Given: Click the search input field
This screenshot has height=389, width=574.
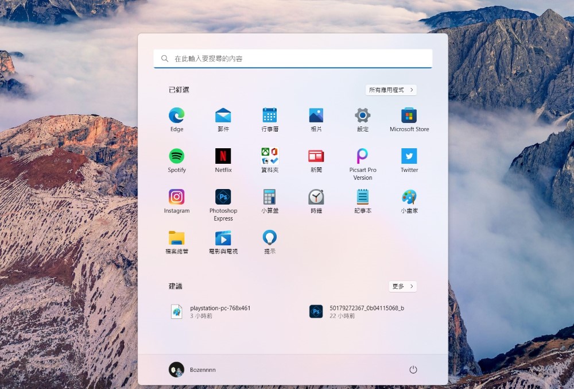Looking at the screenshot, I should pos(293,59).
